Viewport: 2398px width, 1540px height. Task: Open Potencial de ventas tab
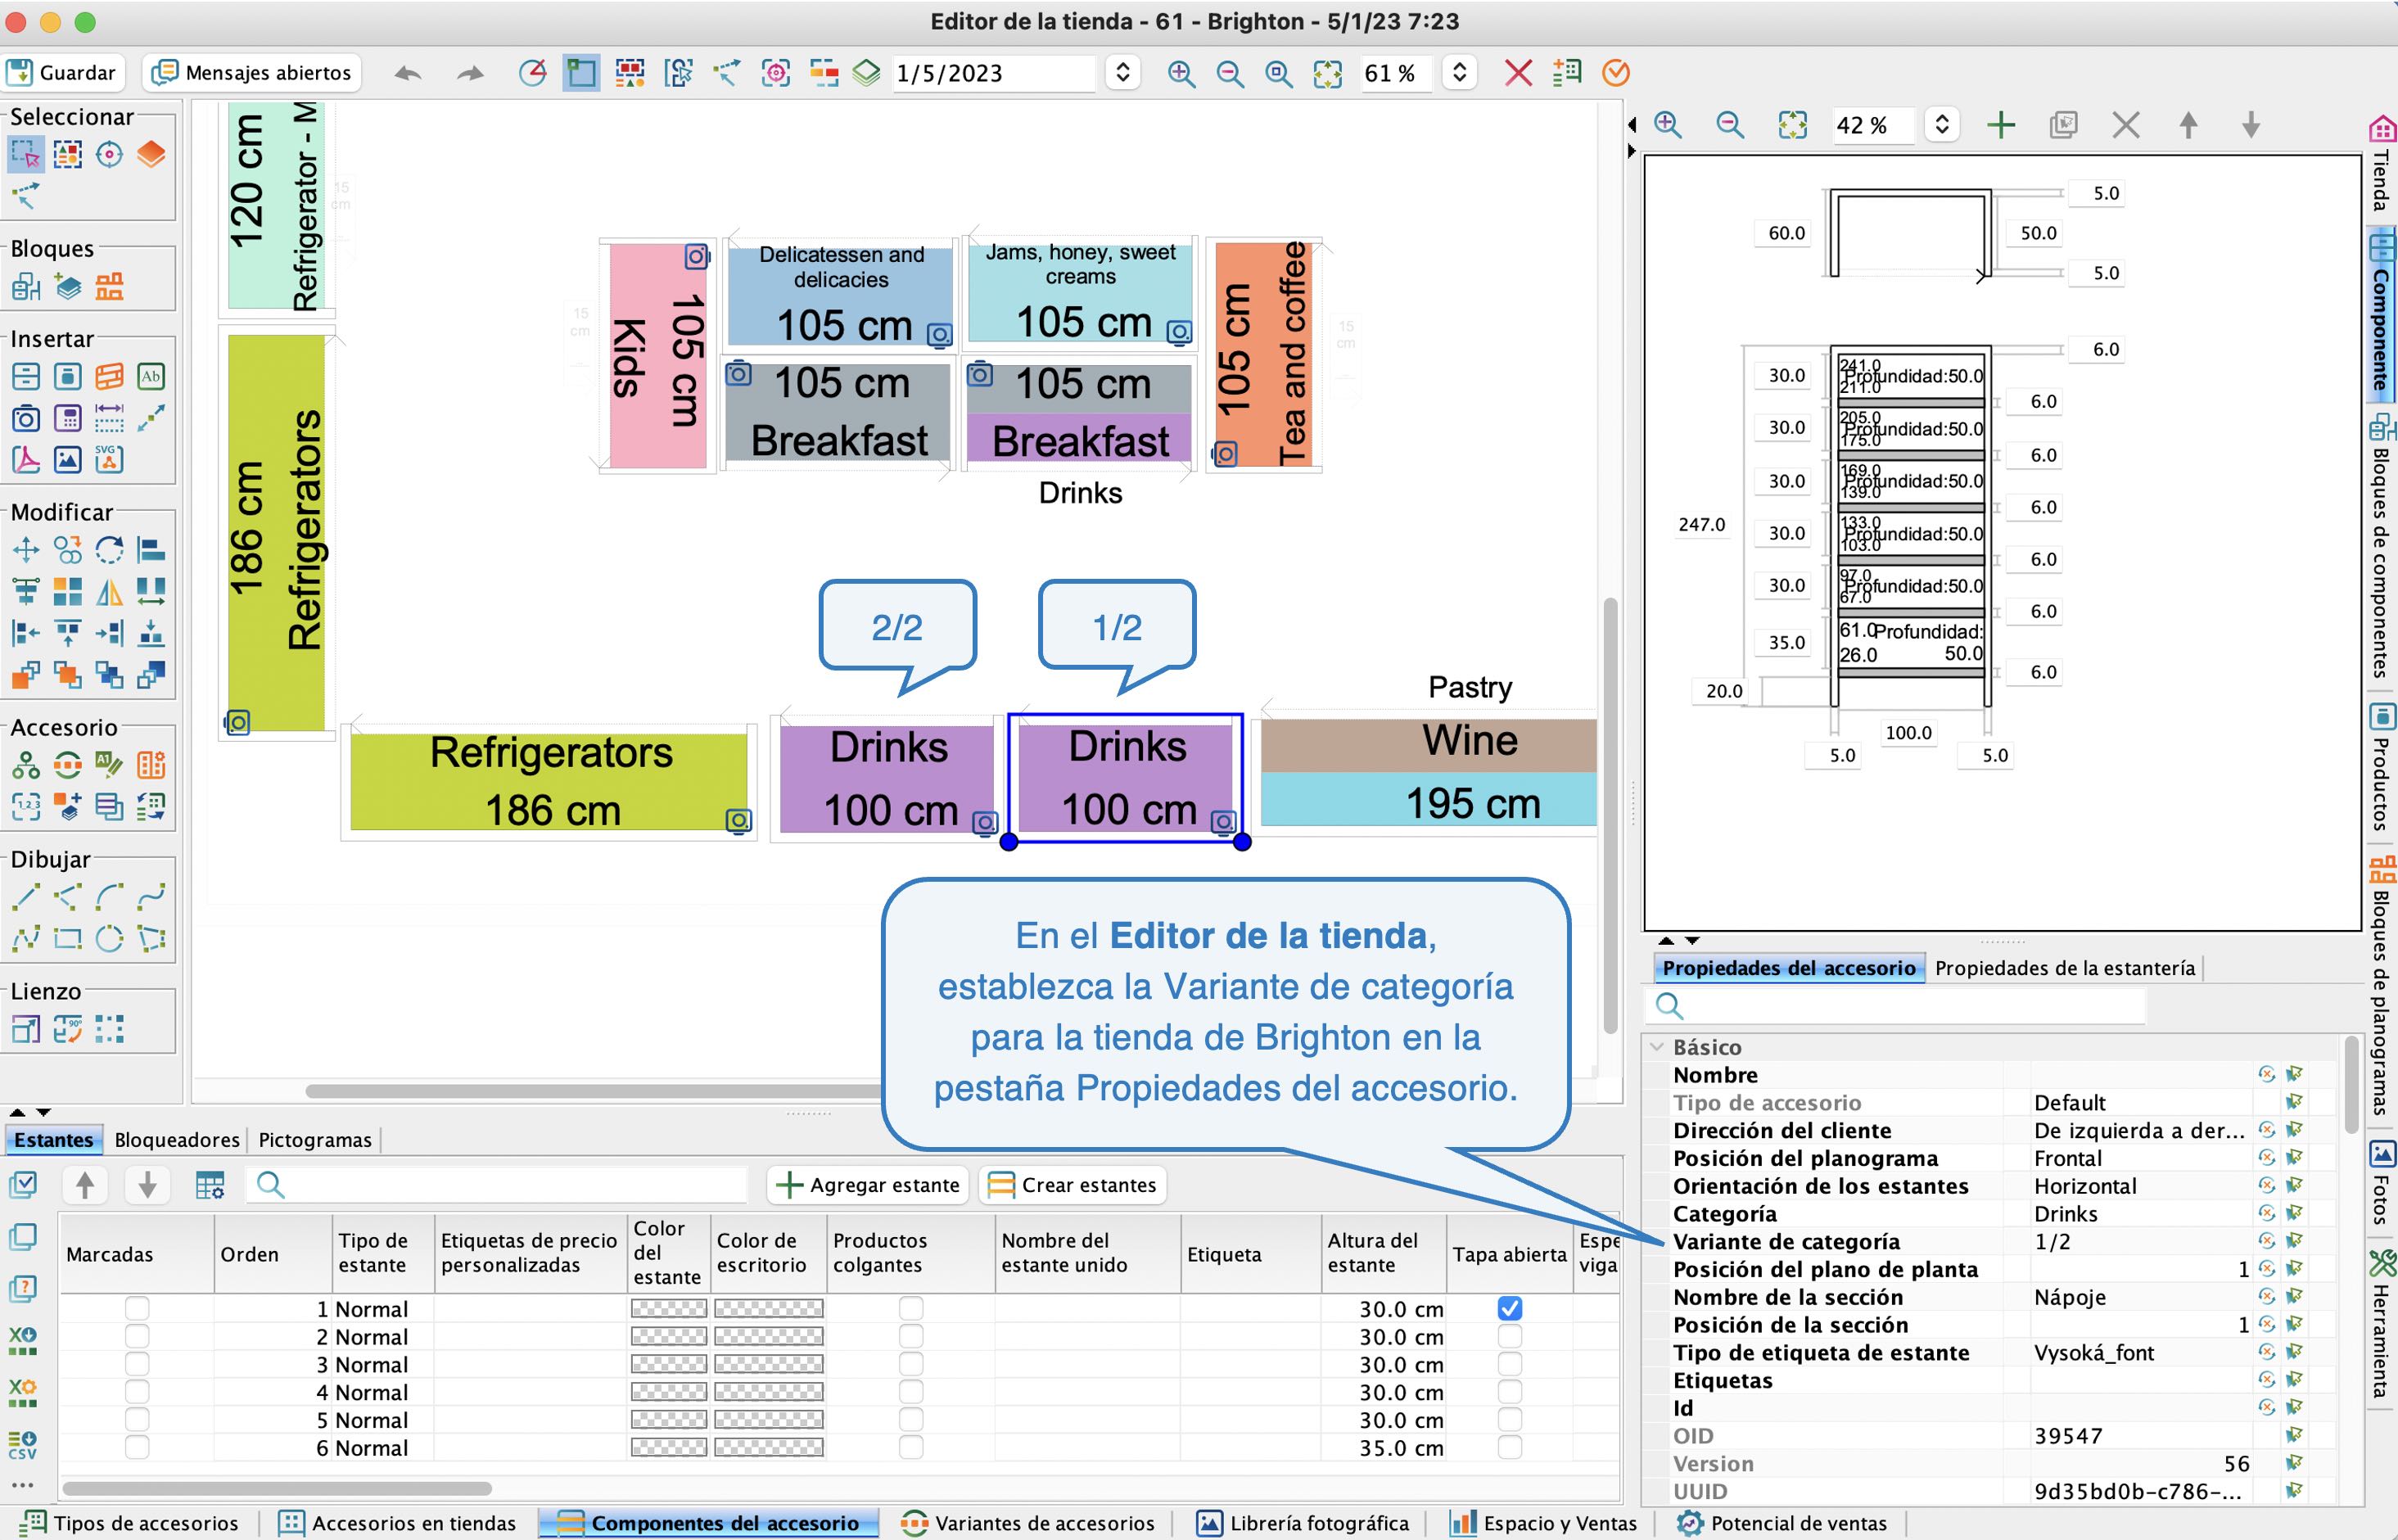coord(1782,1523)
